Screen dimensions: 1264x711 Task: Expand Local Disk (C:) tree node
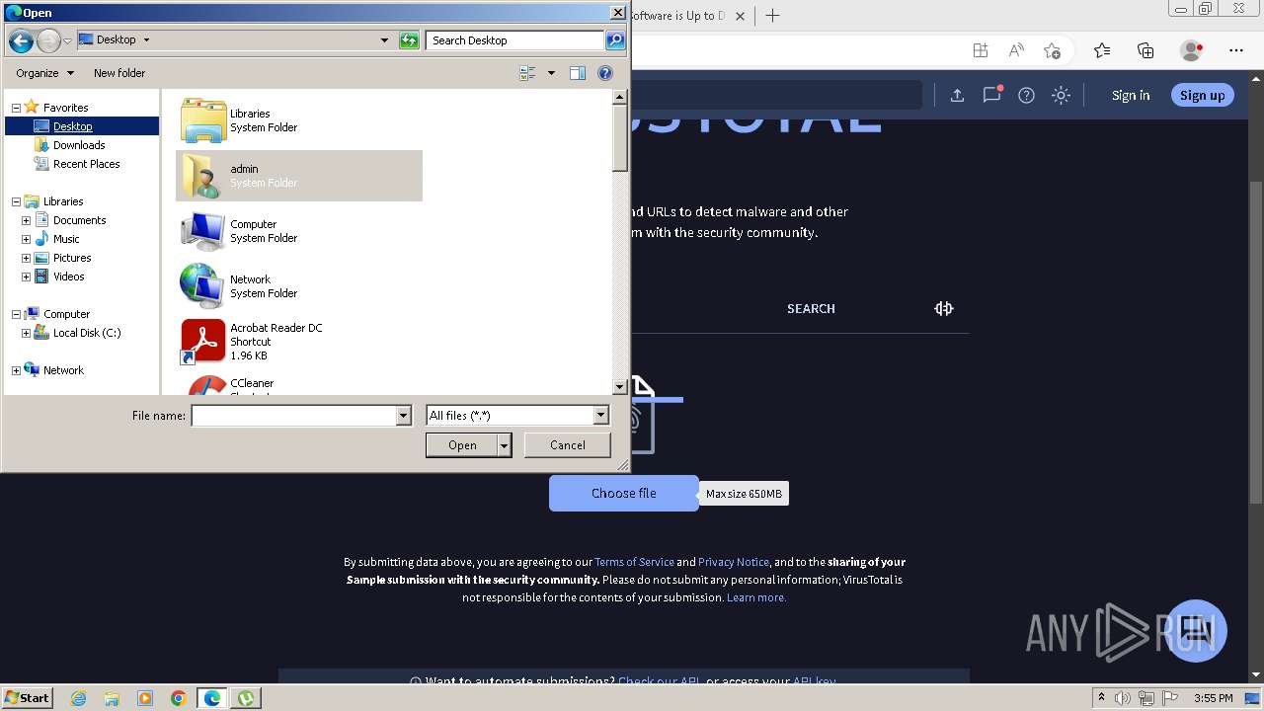[26, 333]
